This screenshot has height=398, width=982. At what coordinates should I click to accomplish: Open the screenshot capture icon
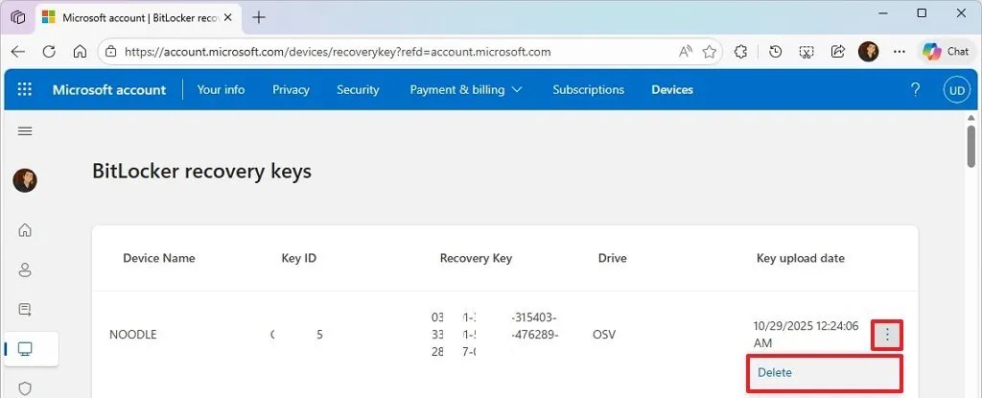tap(807, 52)
